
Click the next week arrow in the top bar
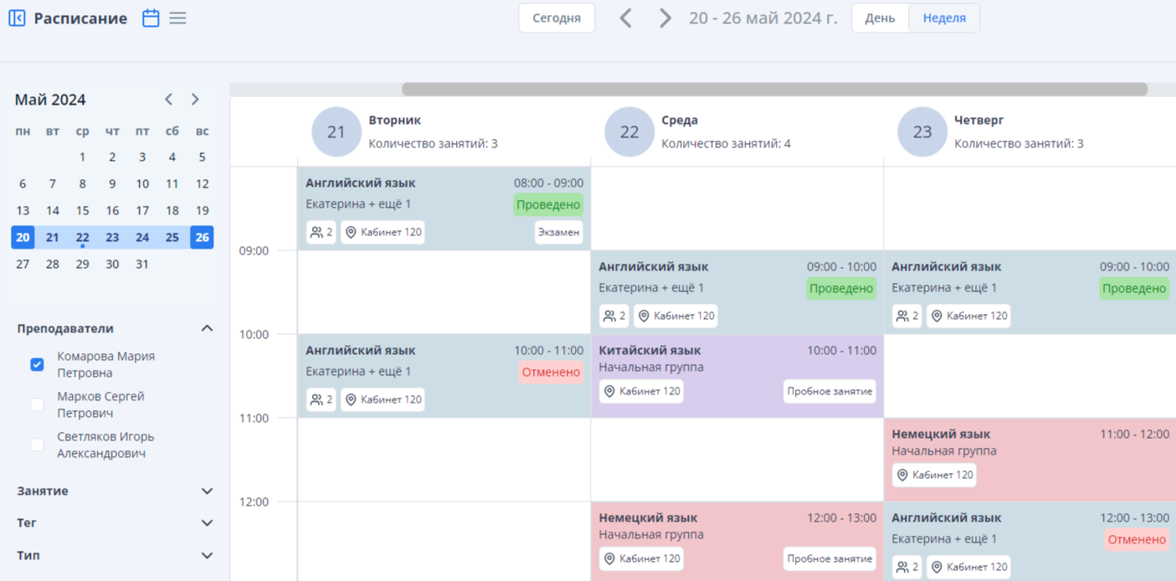pyautogui.click(x=664, y=18)
